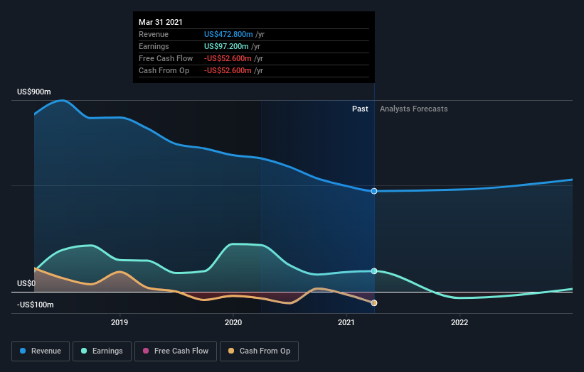This screenshot has height=372, width=584.
Task: Select the Cash From Op data point at Mar 2021
Action: (374, 303)
